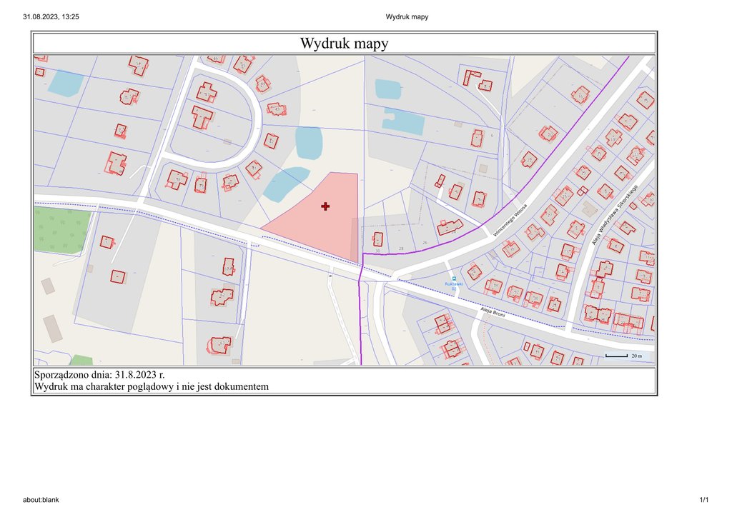The image size is (732, 517).
Task: Click building number 54 near Rukławki stop
Action: click(x=496, y=286)
